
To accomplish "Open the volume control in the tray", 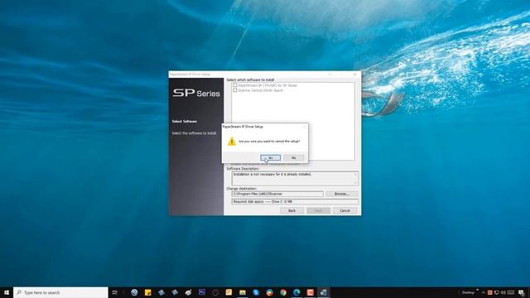I will click(503, 292).
